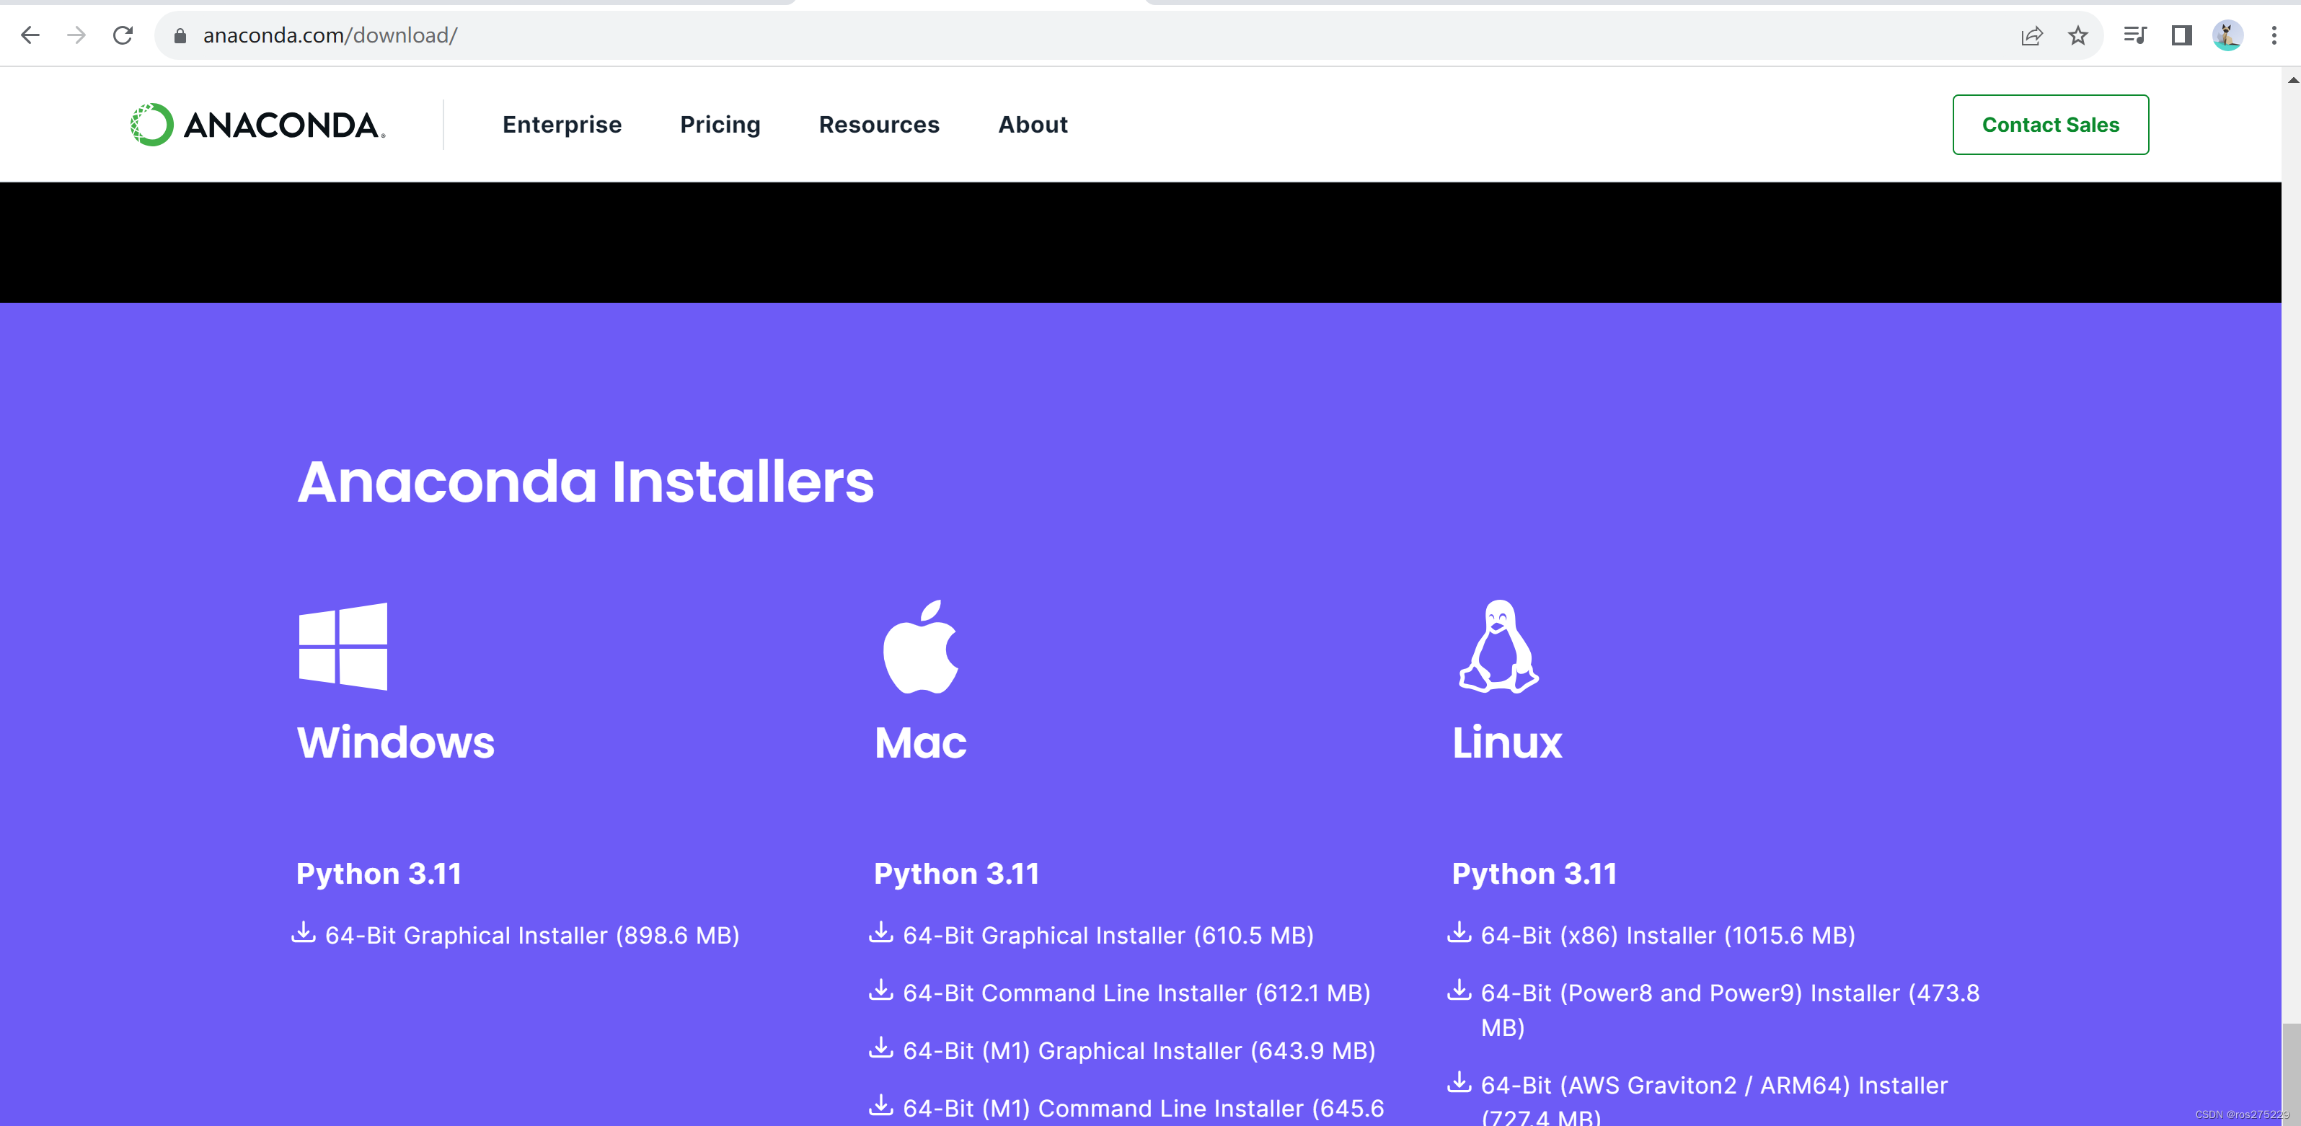Click the Anaconda logo
This screenshot has width=2301, height=1126.
click(258, 124)
